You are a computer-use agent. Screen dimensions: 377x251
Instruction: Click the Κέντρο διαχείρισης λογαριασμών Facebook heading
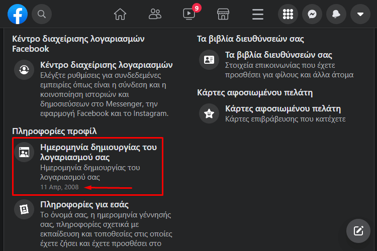click(x=78, y=44)
